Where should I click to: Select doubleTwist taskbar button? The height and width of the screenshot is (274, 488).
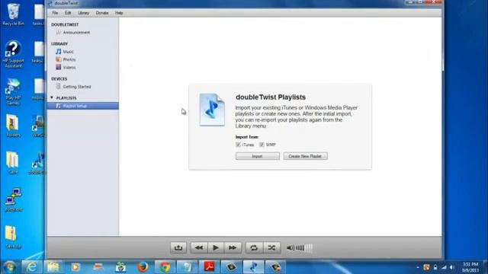coord(253,267)
